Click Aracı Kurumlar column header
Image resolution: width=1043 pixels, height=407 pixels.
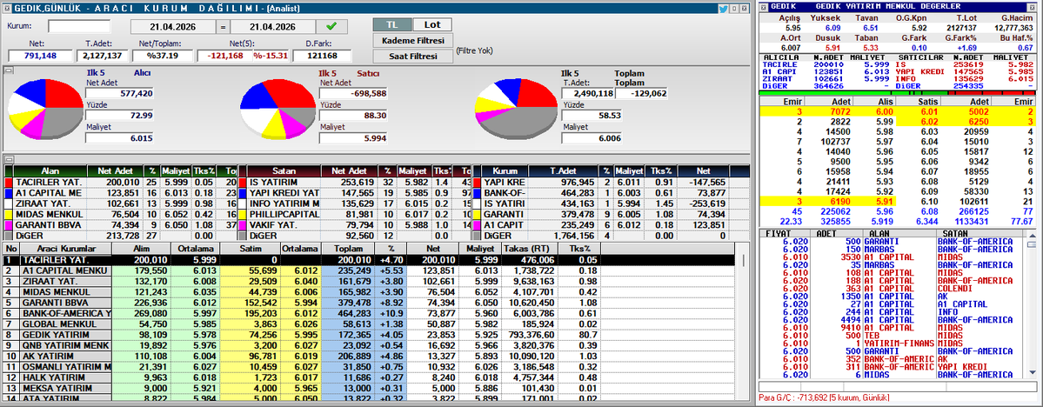(x=64, y=248)
